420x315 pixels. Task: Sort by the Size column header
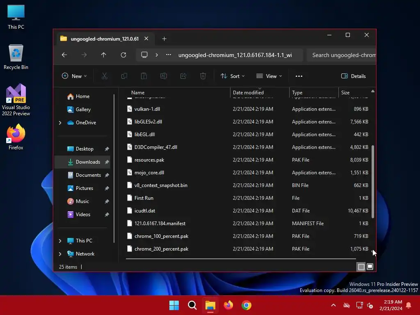pyautogui.click(x=354, y=92)
